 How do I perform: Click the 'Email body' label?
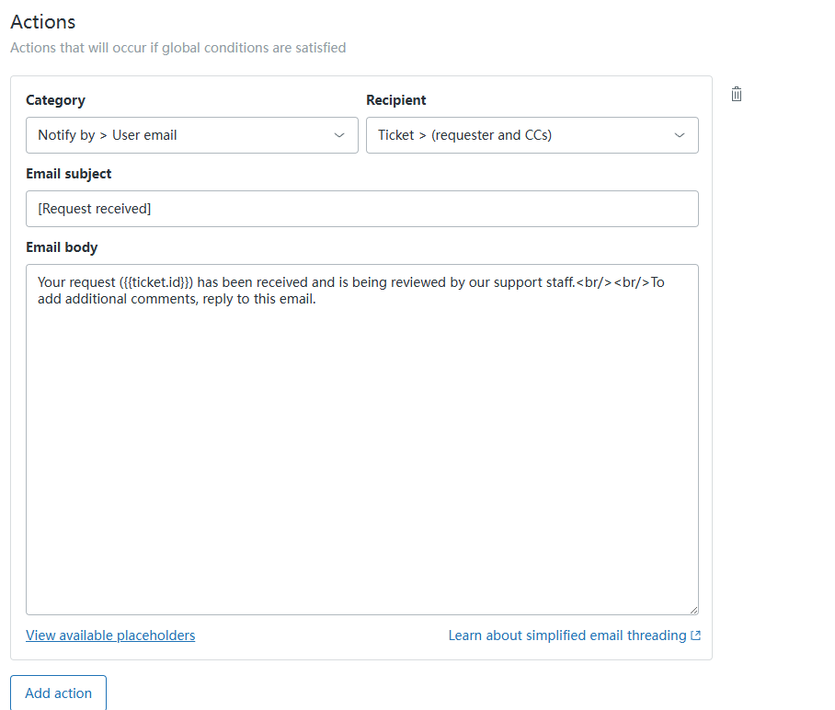pyautogui.click(x=61, y=247)
